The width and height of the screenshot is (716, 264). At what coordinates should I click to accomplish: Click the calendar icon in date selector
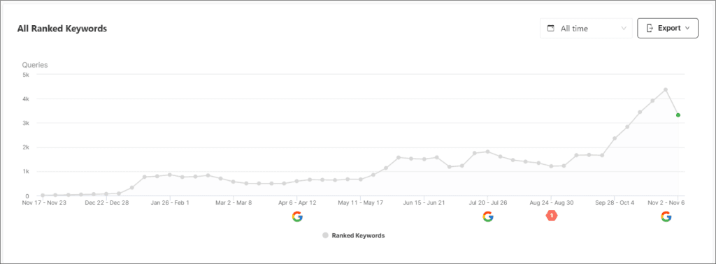pos(551,28)
